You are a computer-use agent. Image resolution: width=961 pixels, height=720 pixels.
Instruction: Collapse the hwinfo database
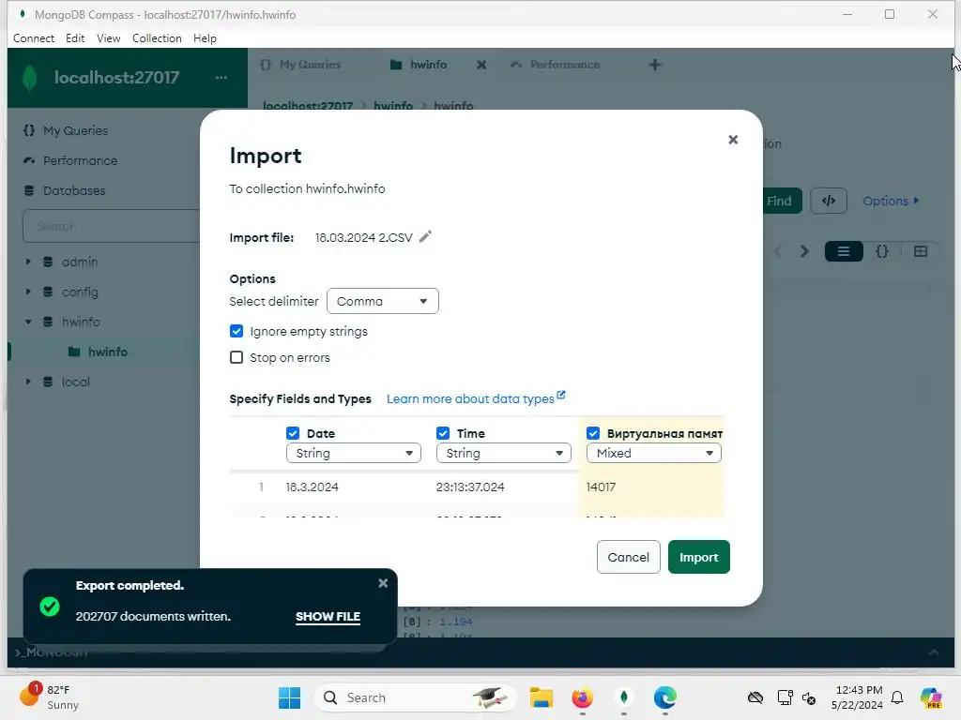28,322
